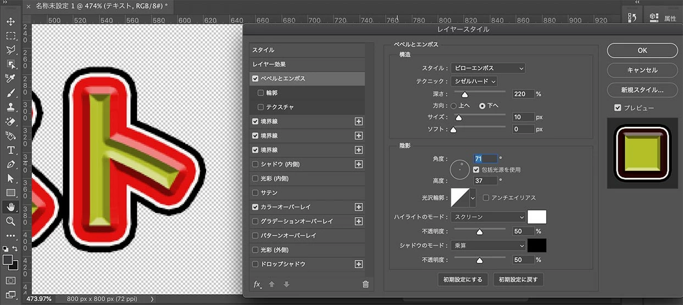Open ハイライトのモード dropdown showing スクリーン
The image size is (683, 305).
point(488,217)
